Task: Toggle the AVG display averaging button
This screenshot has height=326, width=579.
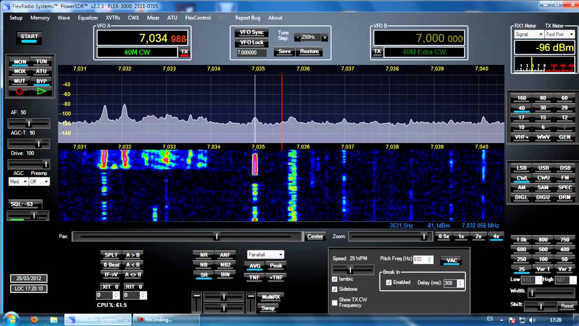Action: tap(255, 266)
